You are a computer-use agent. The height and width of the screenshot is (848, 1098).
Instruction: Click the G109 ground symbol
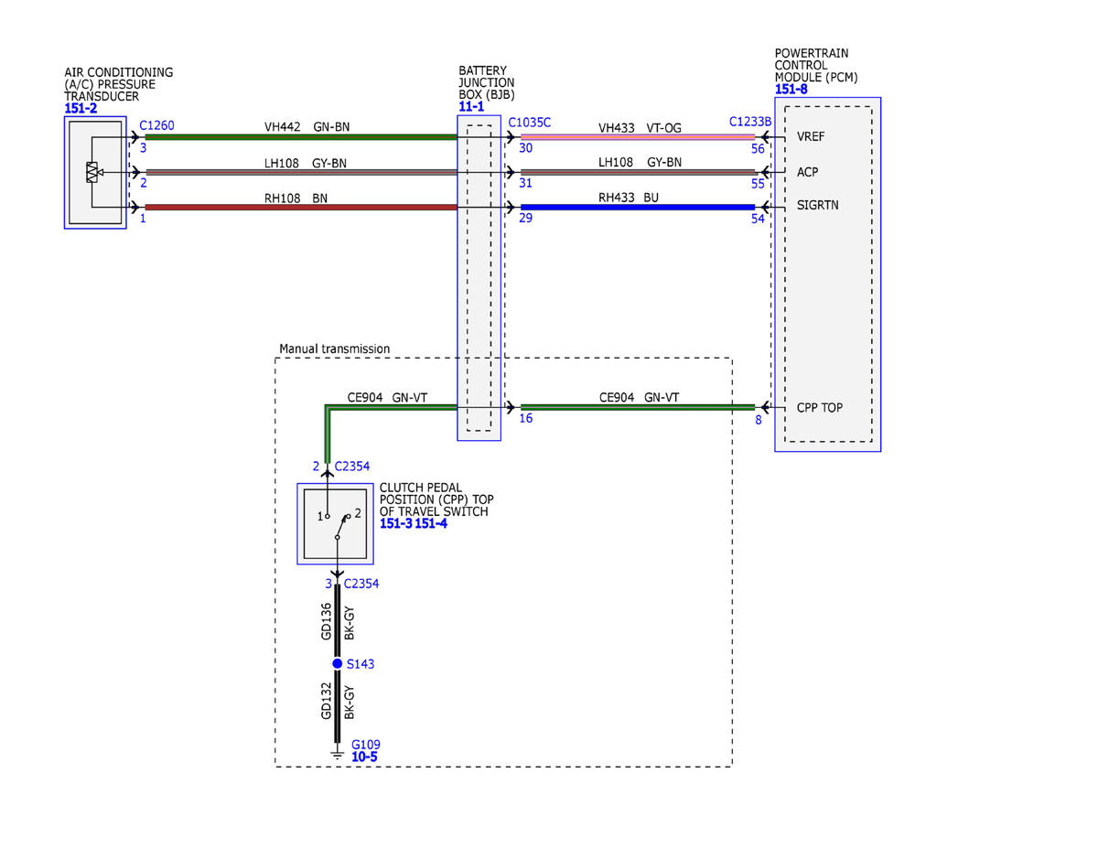click(338, 754)
